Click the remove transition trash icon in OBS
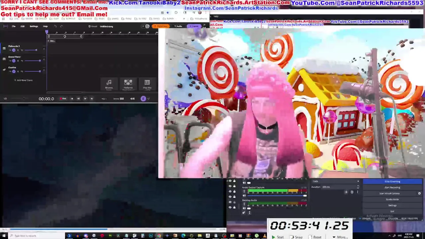Image resolution: width=425 pixels, height=239 pixels. (352, 192)
